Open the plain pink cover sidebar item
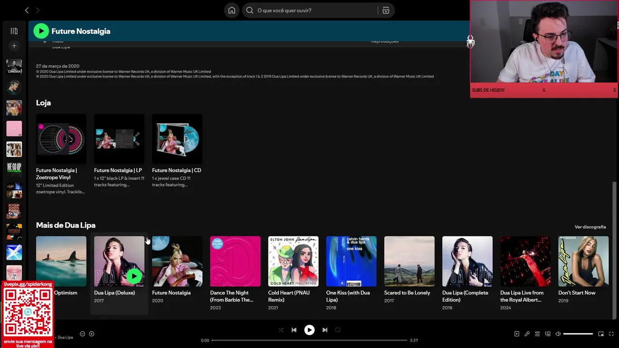 click(x=14, y=129)
